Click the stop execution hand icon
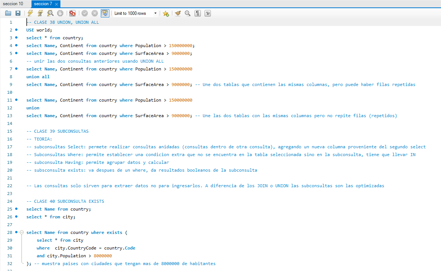 [x=60, y=13]
